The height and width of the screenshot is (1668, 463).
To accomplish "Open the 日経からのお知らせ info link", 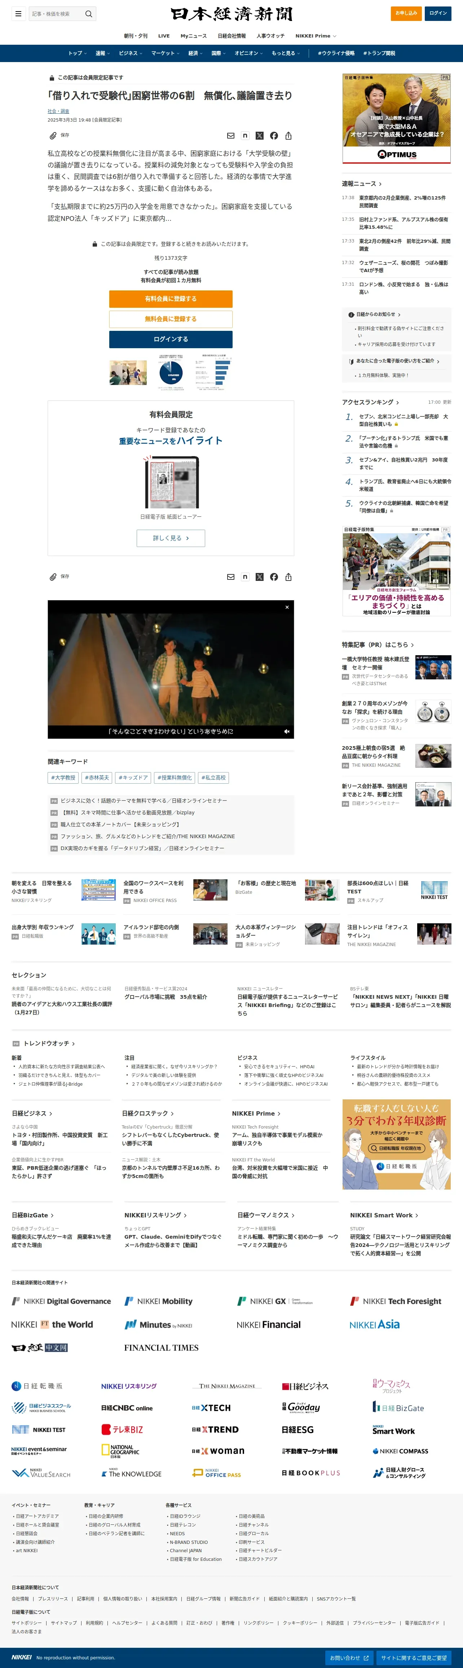I will 375,315.
